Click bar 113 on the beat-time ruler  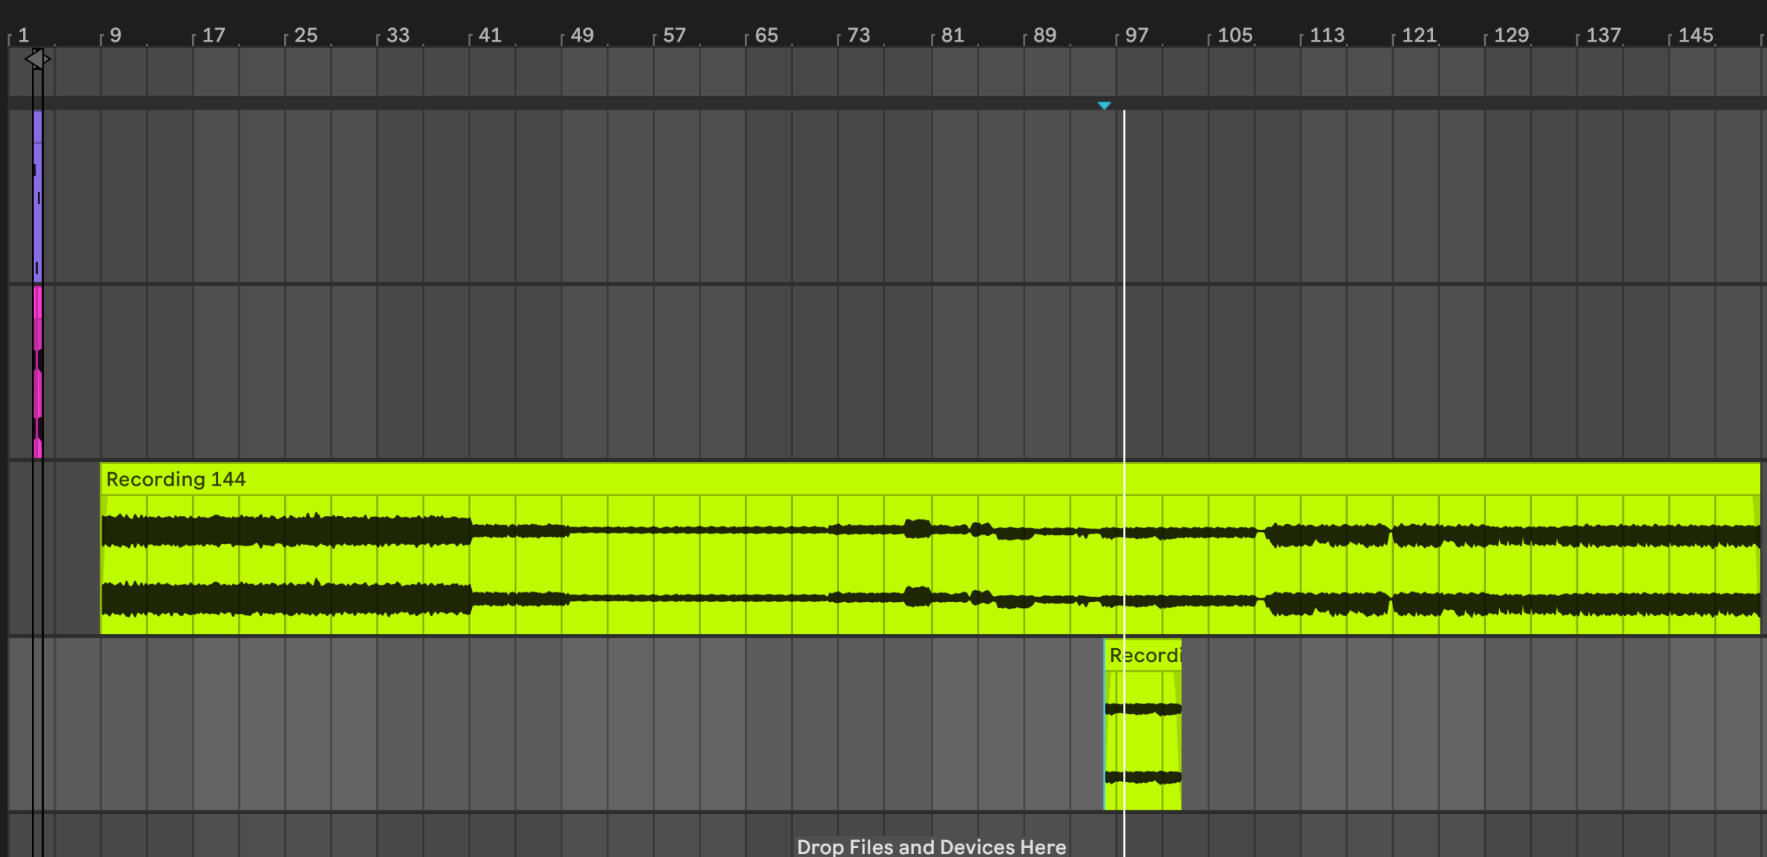coord(1326,35)
